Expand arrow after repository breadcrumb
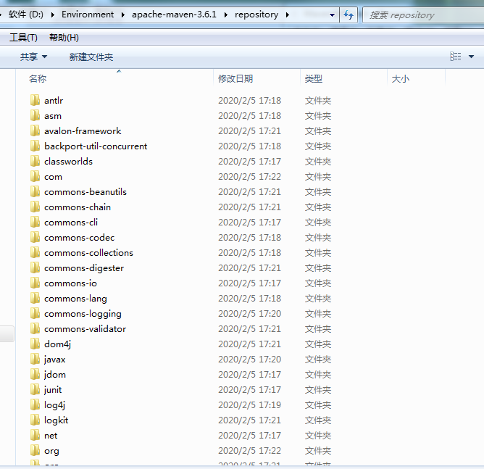 (x=288, y=14)
